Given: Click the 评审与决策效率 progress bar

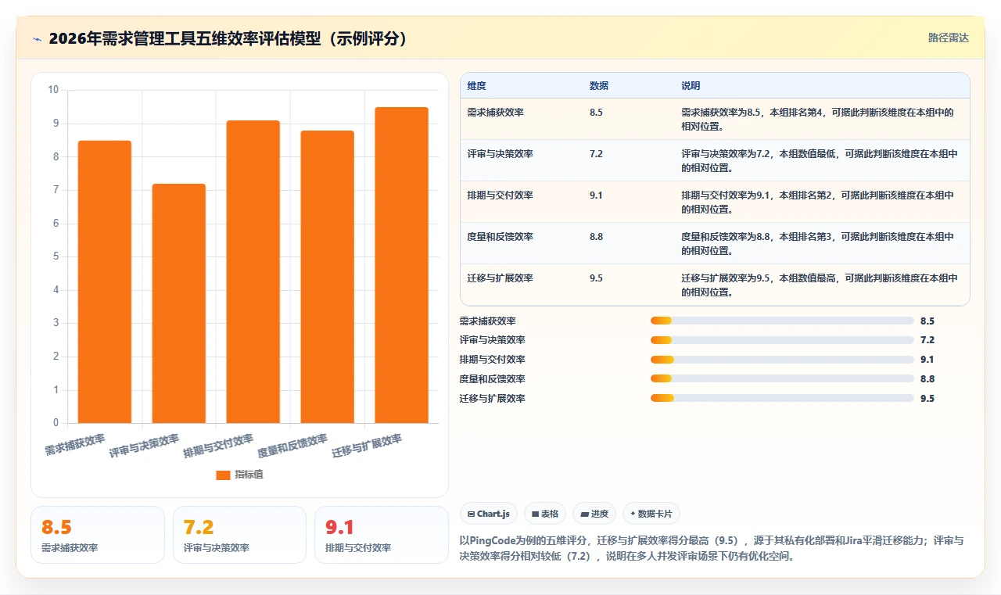Looking at the screenshot, I should [782, 340].
